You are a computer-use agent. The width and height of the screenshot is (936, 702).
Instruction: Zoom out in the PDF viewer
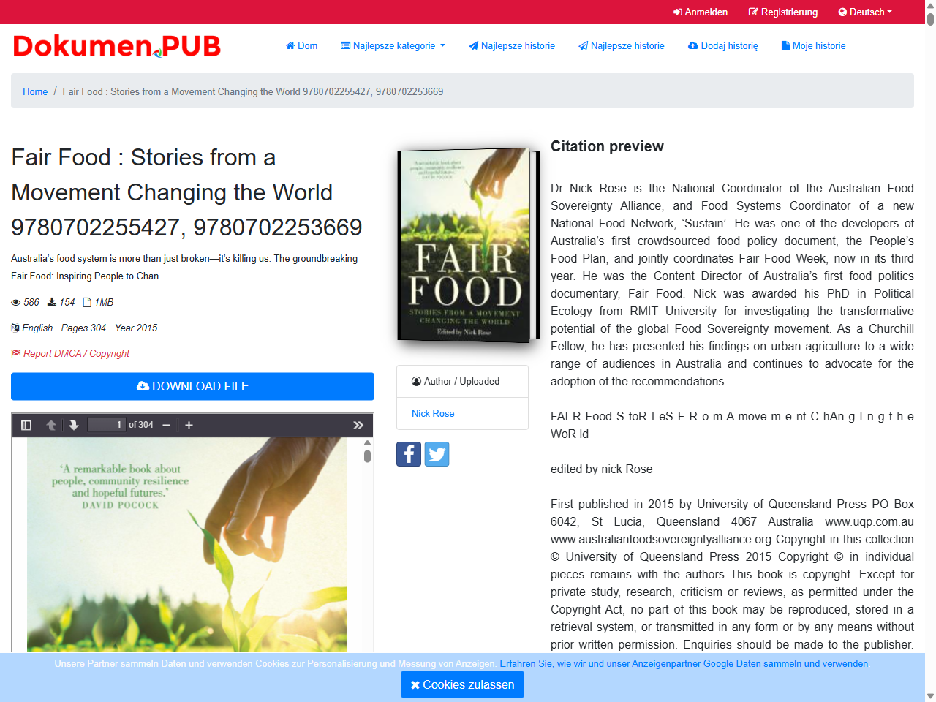click(x=167, y=425)
